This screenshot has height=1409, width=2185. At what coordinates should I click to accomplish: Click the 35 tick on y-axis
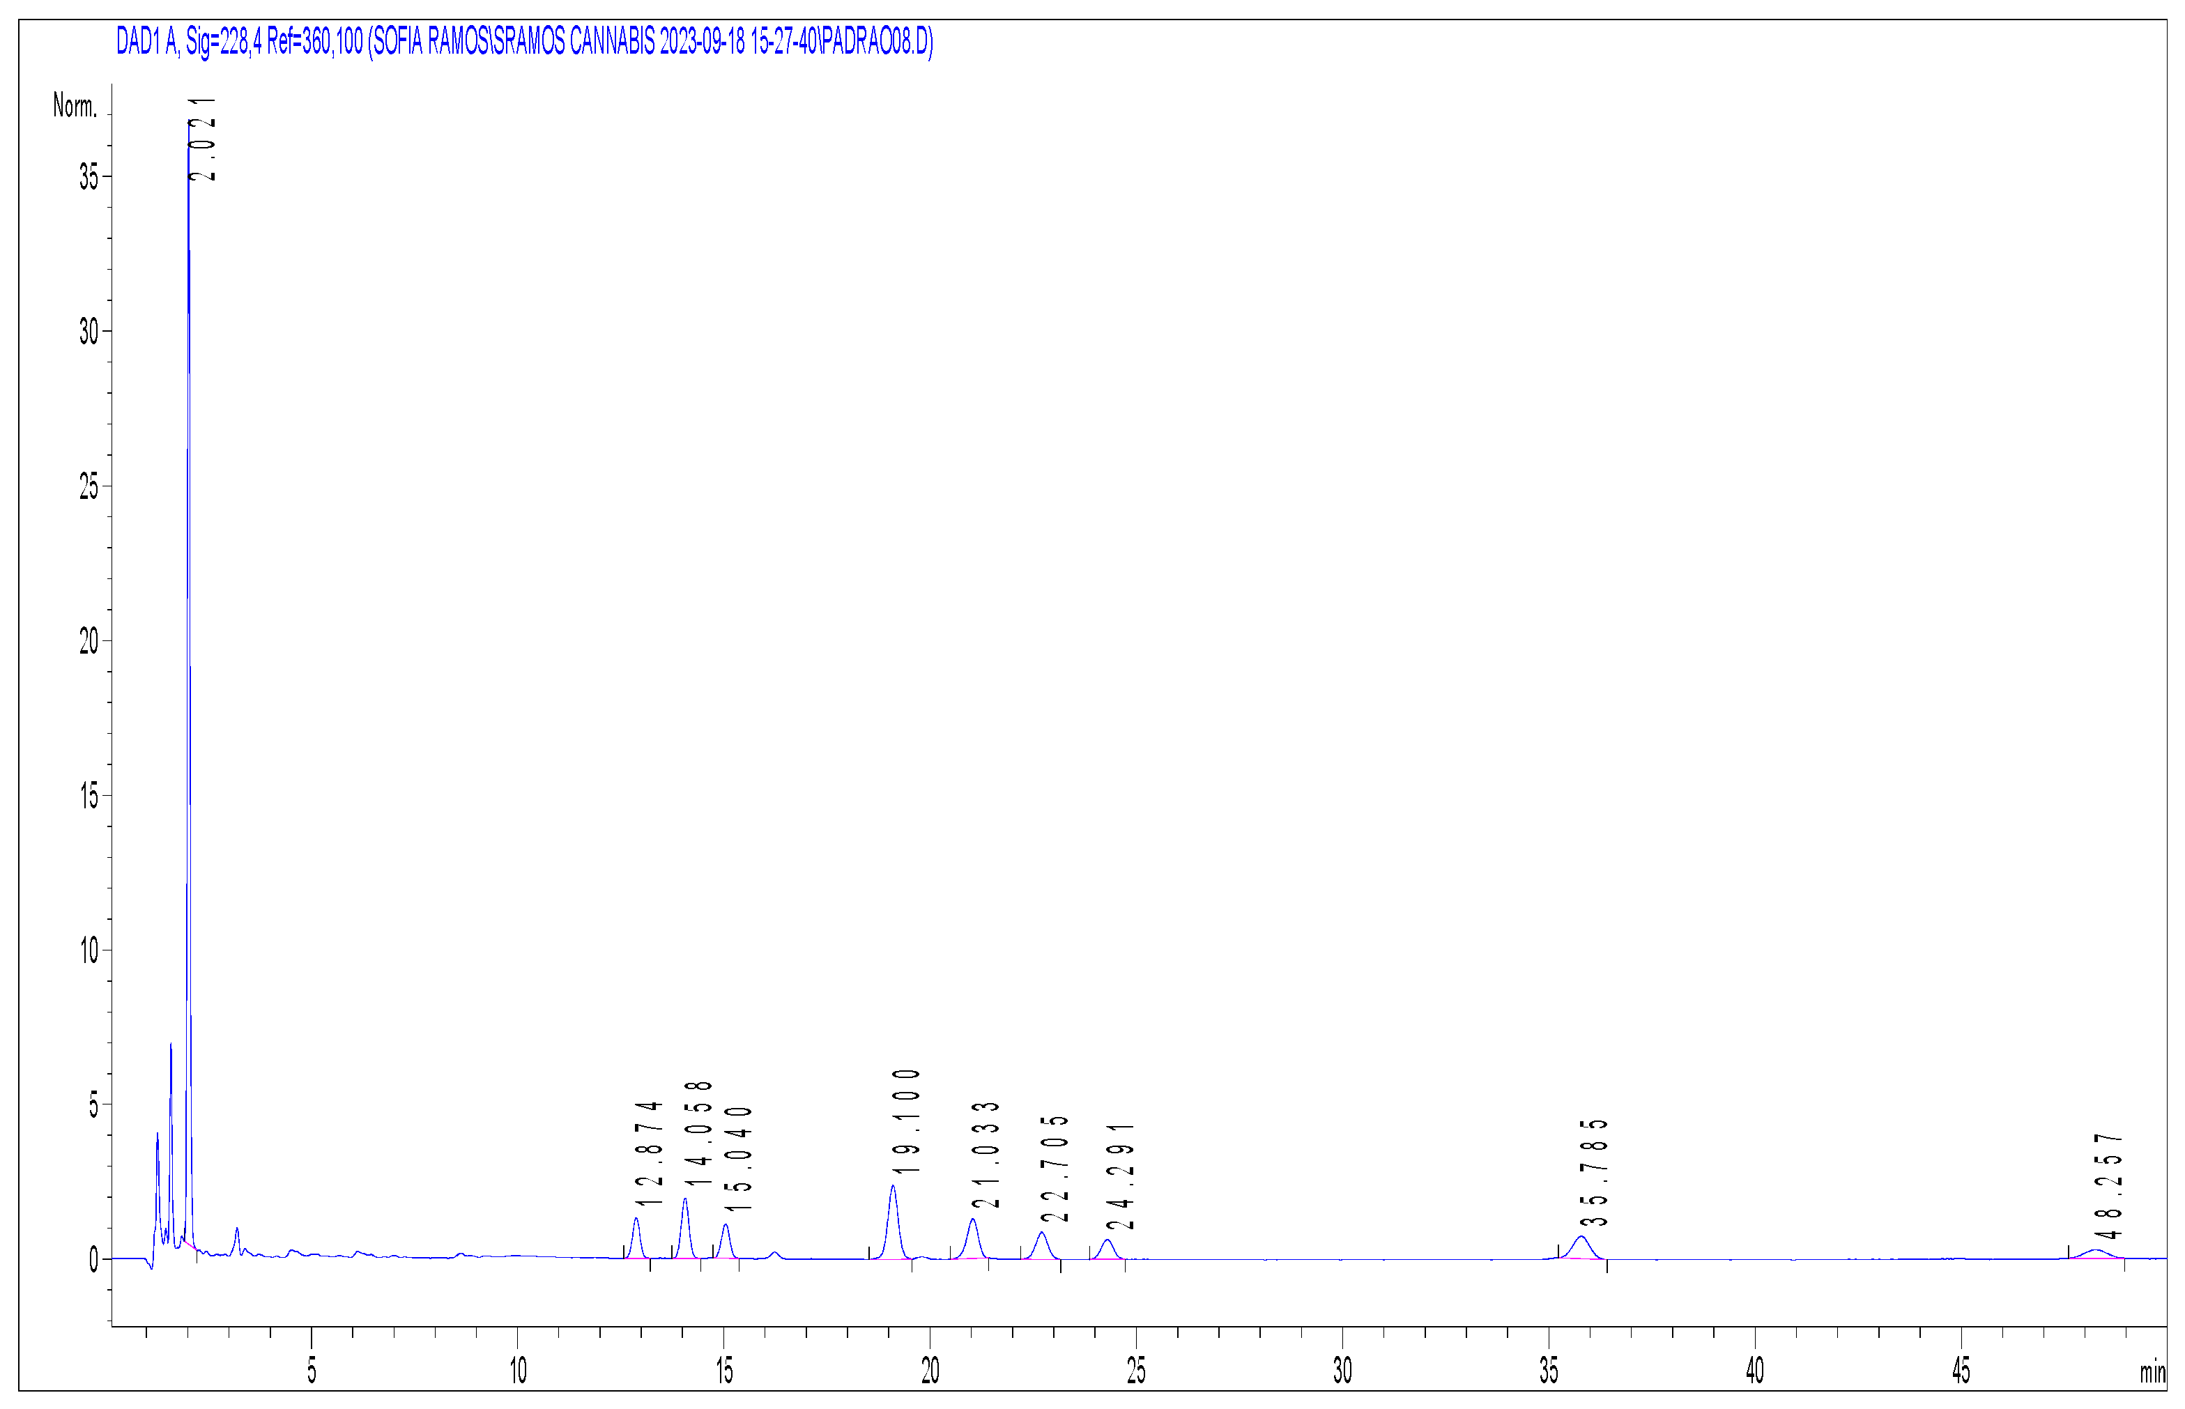point(89,176)
